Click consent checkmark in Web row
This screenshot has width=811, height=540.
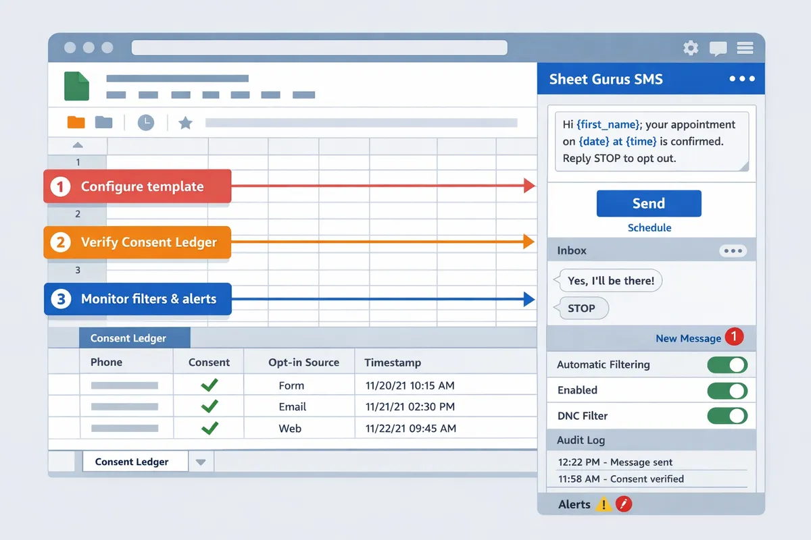coord(210,428)
